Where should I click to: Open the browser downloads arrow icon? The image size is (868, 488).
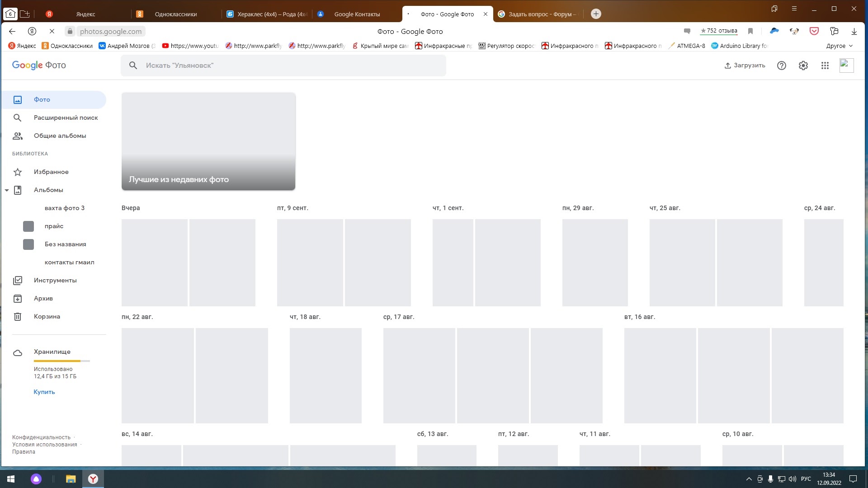854,31
